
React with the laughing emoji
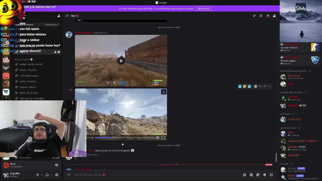[x=245, y=86]
